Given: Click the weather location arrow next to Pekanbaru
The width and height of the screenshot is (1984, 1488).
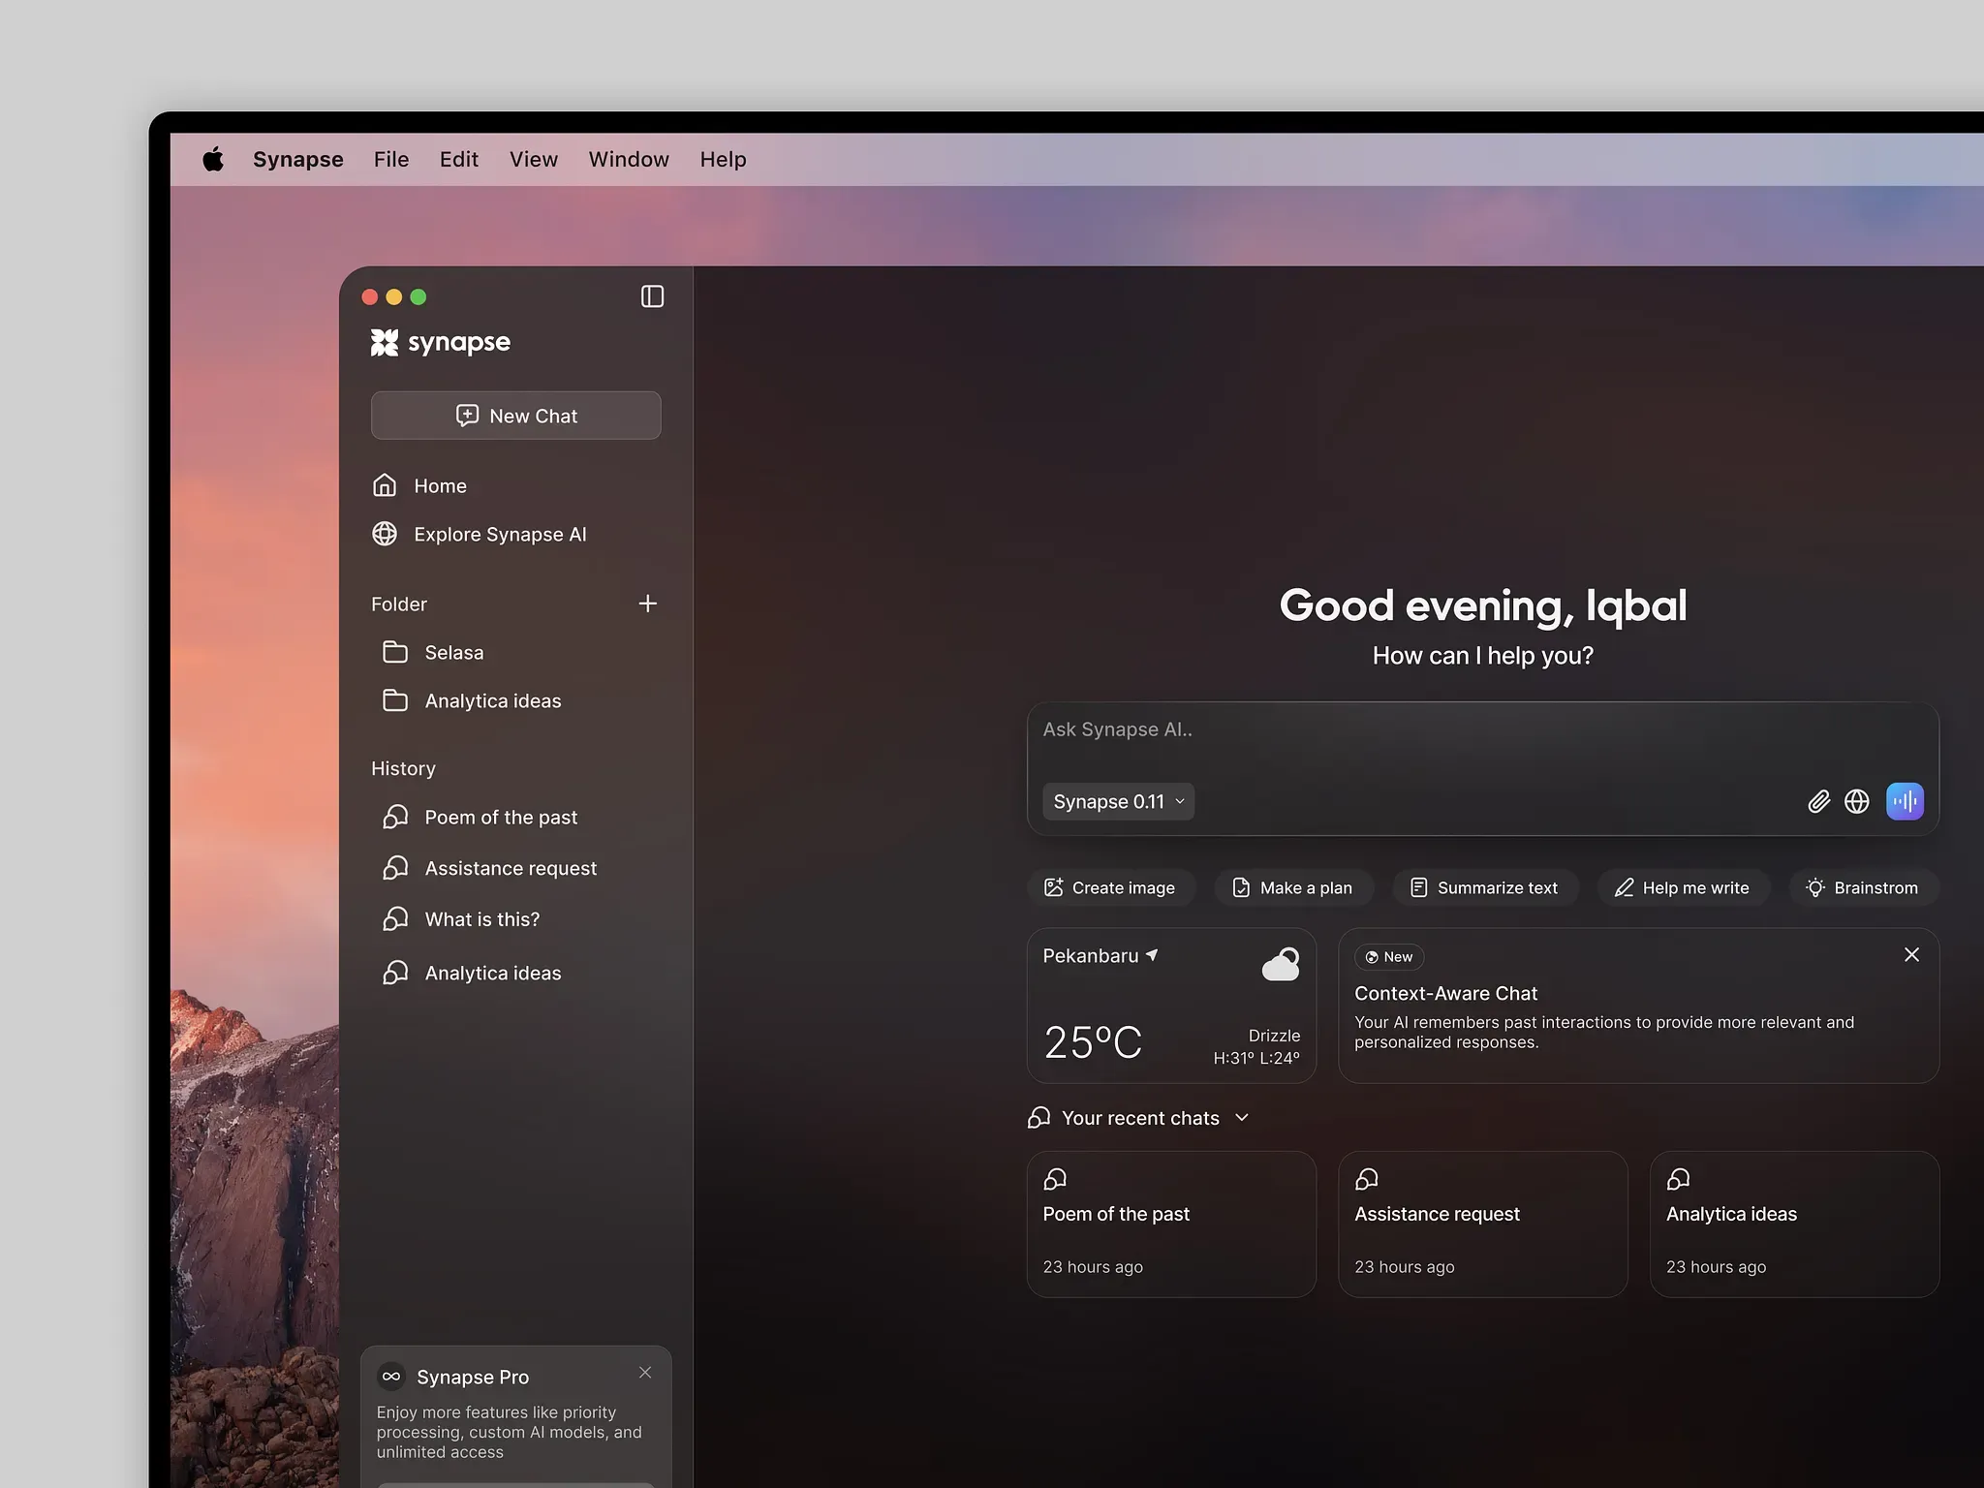Looking at the screenshot, I should point(1152,955).
